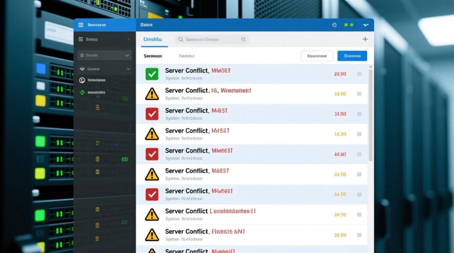Screen dimensions: 454x253
Task: Expand the first sidebar dropdown with chevron
Action: [127, 55]
